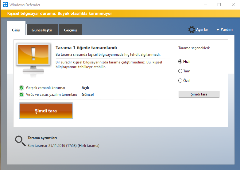Image resolution: width=240 pixels, height=170 pixels.
Task: Click green check next to Virüs ve casus yazılım tanımları
Action: [x=21, y=95]
